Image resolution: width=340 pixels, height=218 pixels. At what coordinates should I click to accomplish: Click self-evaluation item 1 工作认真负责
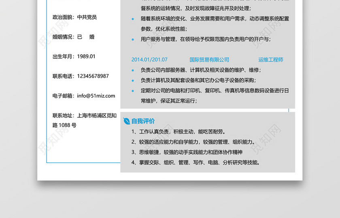click(x=178, y=132)
